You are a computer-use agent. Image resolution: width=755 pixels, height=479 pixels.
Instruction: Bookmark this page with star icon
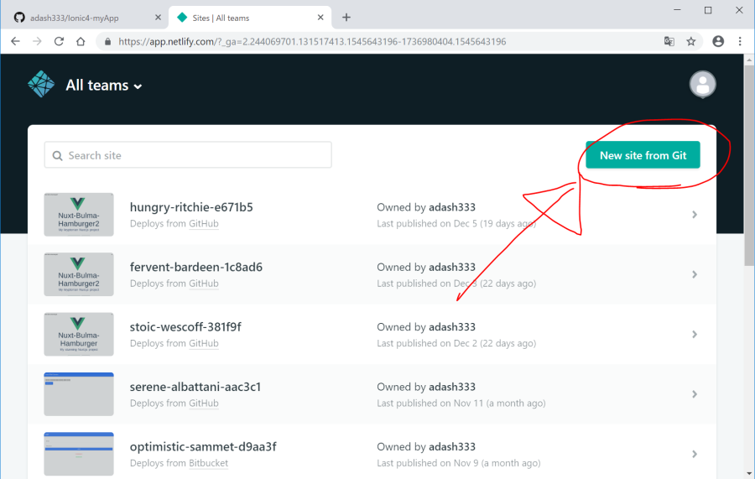click(x=691, y=41)
